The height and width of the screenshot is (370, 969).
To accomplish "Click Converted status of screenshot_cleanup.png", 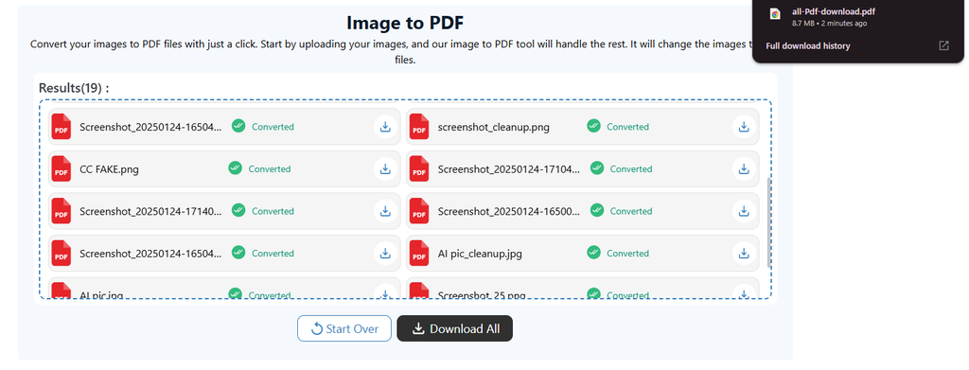I will click(x=628, y=127).
